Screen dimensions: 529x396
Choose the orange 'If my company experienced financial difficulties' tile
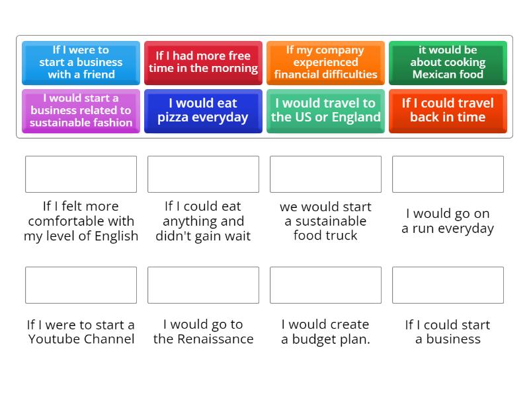click(x=325, y=63)
